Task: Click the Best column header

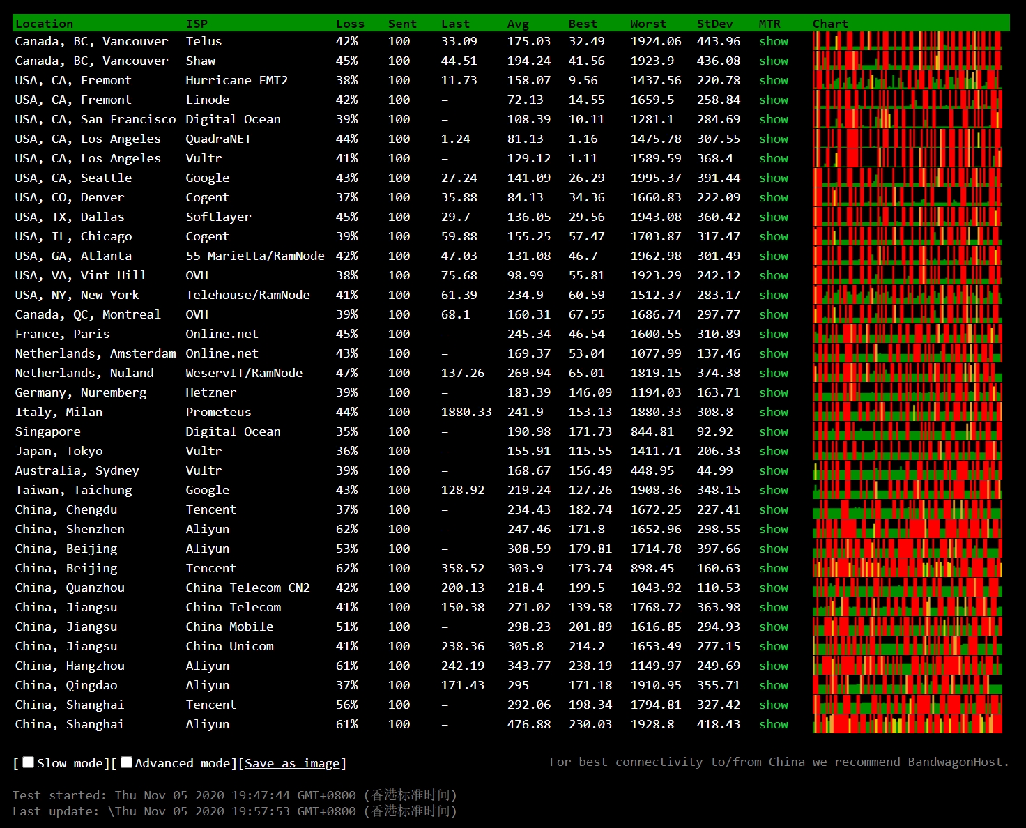Action: tap(583, 24)
